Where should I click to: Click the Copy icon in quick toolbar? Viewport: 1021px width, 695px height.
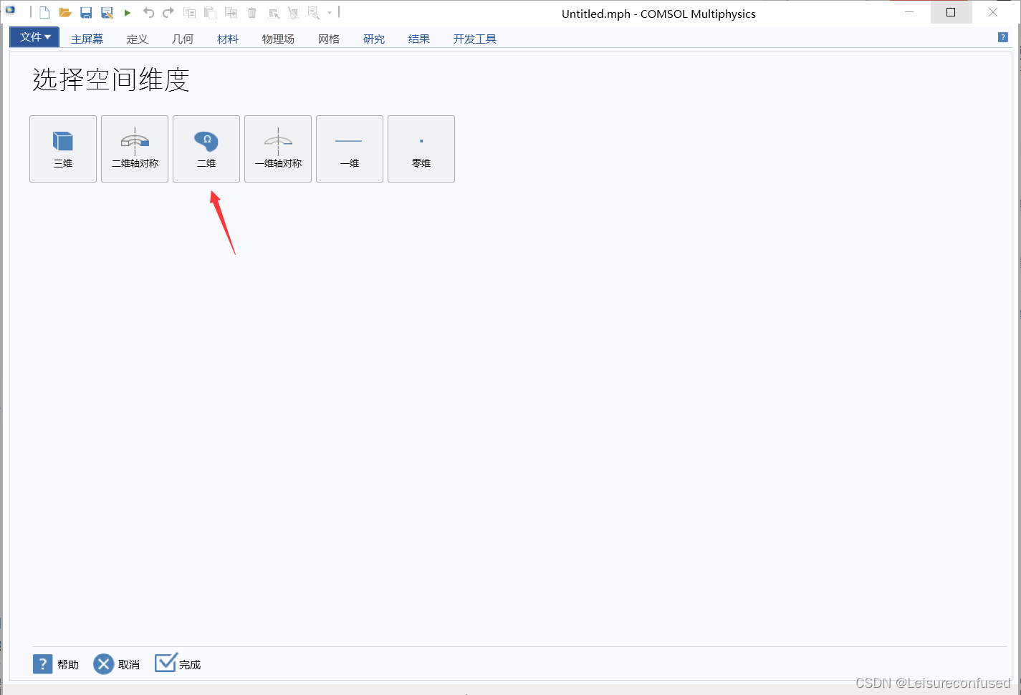190,13
